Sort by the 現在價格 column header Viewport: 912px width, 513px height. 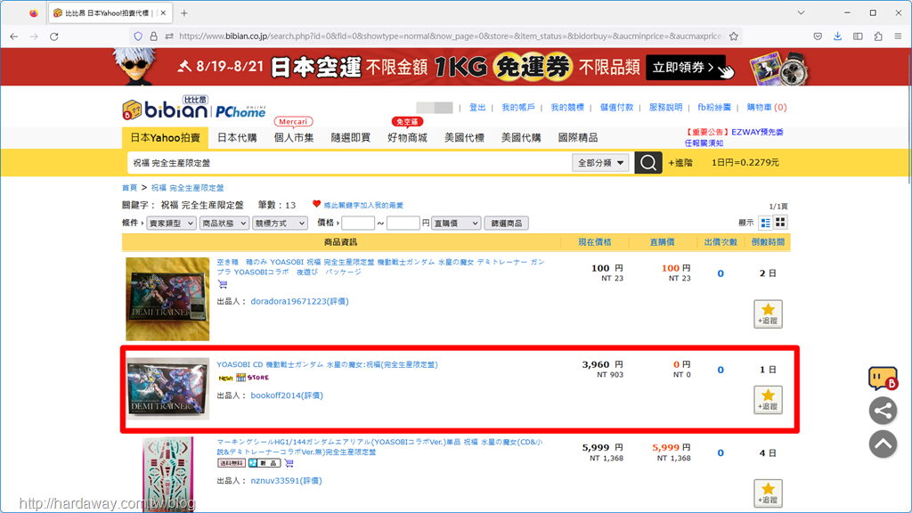point(594,242)
